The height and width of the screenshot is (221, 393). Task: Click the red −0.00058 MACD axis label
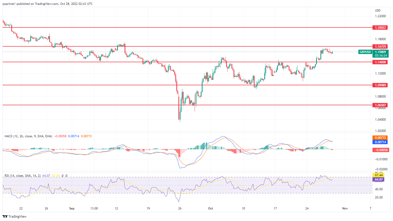tap(380, 150)
